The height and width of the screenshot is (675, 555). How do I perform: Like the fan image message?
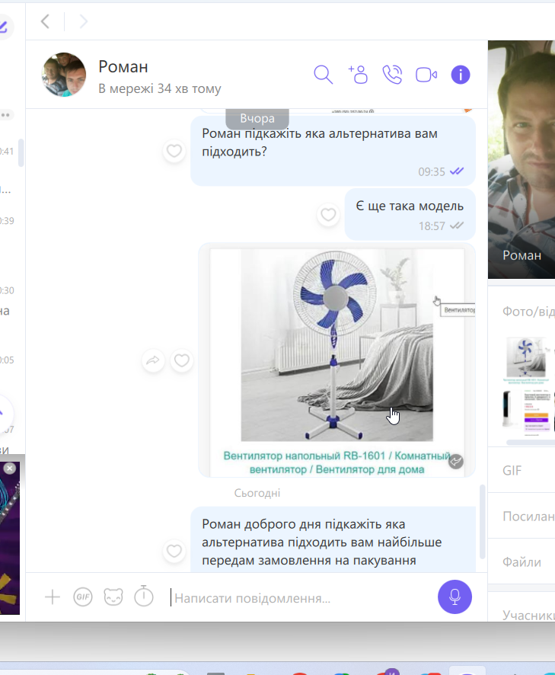(x=181, y=360)
